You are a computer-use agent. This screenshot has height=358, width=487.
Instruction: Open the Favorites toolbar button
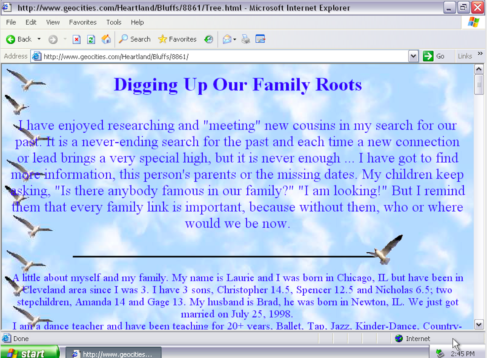177,39
